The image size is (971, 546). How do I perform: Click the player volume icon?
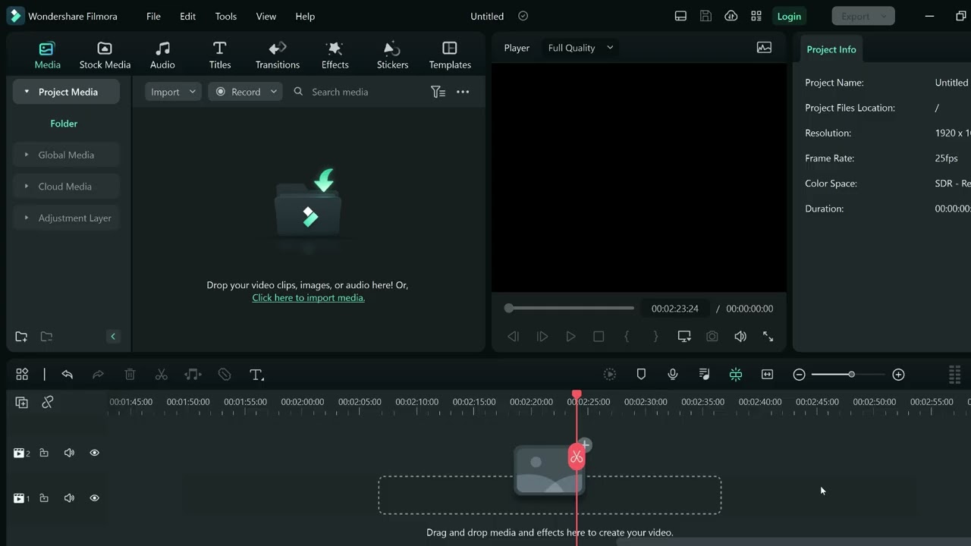pos(740,337)
